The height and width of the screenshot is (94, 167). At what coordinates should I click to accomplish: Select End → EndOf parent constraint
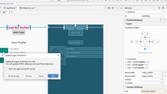(136, 65)
